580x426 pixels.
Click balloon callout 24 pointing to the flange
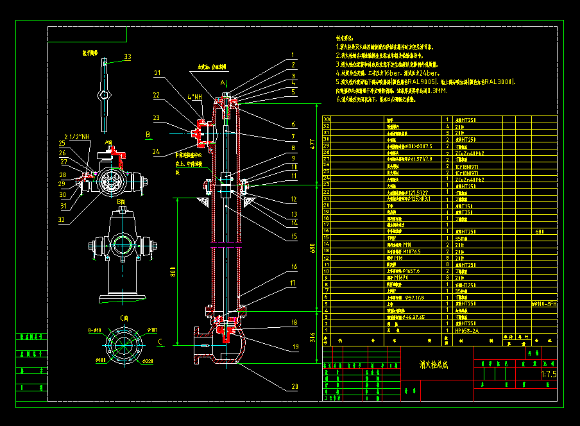[156, 151]
